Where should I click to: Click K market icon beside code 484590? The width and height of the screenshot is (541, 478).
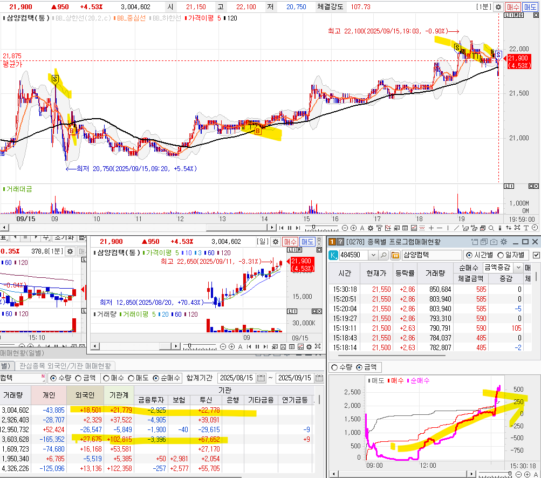[x=333, y=255]
